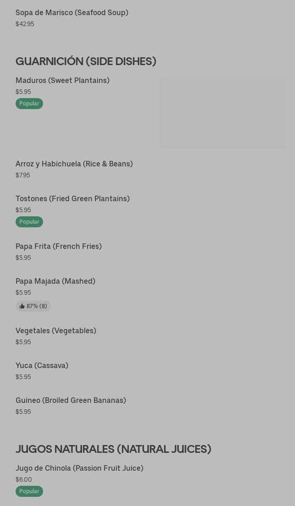Select Vegetales (Vegetables) side dish

[56, 330]
